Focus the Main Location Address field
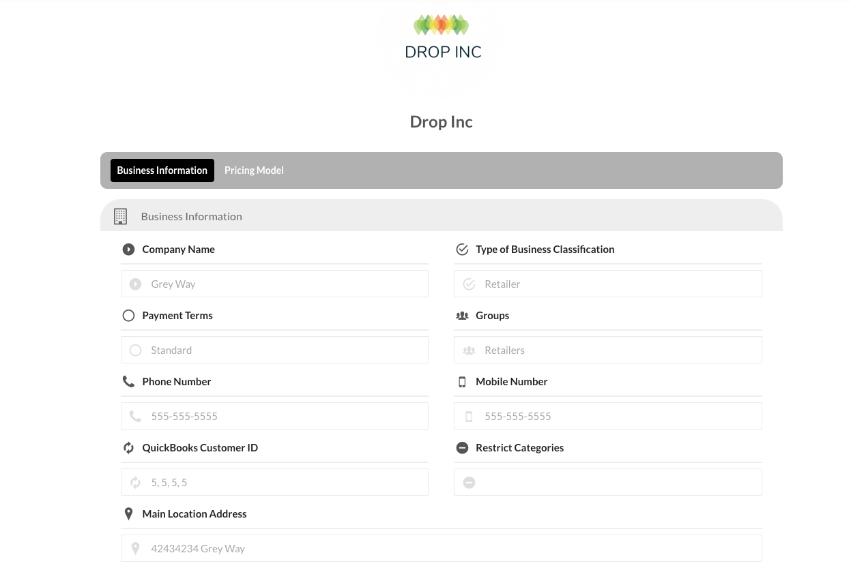851x568 pixels. pyautogui.click(x=442, y=548)
